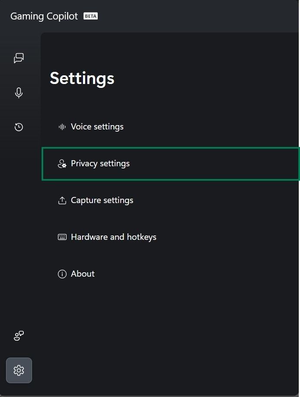Open Hardware and hotkeys
The height and width of the screenshot is (397, 300).
(113, 237)
